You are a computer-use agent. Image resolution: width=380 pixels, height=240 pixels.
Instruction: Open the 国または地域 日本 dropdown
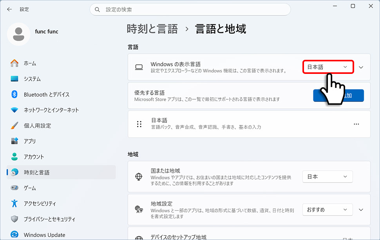[328, 177]
